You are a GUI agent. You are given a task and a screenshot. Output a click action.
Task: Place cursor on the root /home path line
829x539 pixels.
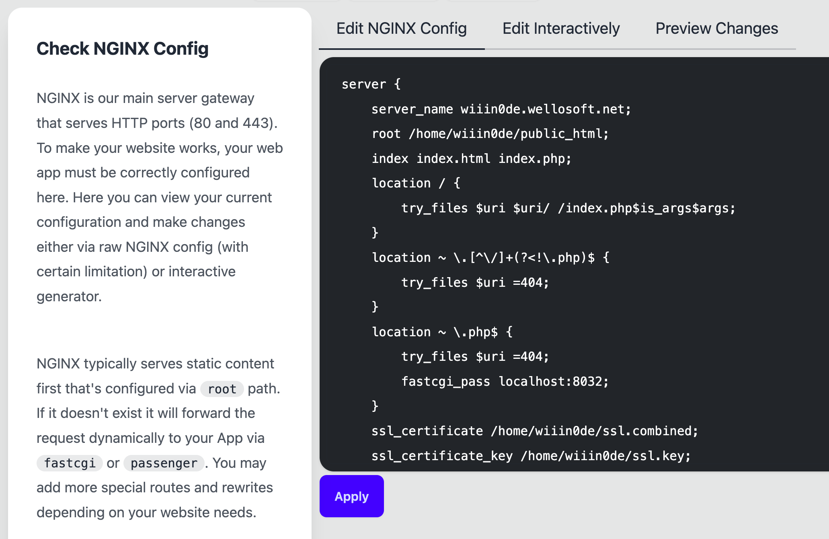[x=490, y=134]
